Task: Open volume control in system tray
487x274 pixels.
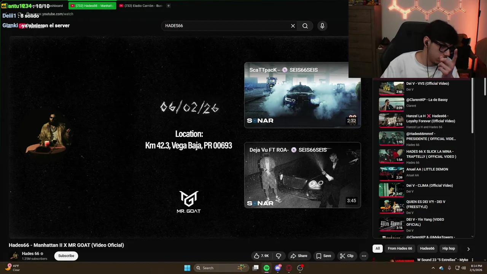Action: click(x=463, y=268)
